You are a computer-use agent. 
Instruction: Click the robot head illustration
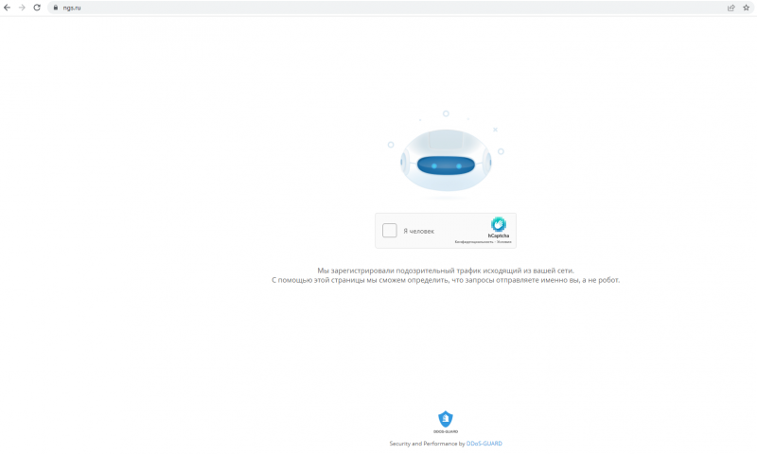[x=446, y=164]
